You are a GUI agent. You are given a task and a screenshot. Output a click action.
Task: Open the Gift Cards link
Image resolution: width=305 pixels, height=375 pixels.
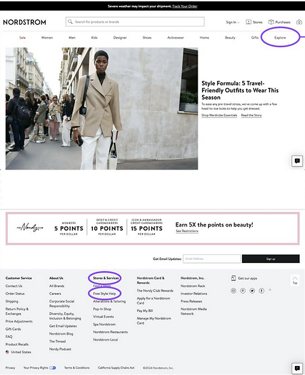(13, 329)
